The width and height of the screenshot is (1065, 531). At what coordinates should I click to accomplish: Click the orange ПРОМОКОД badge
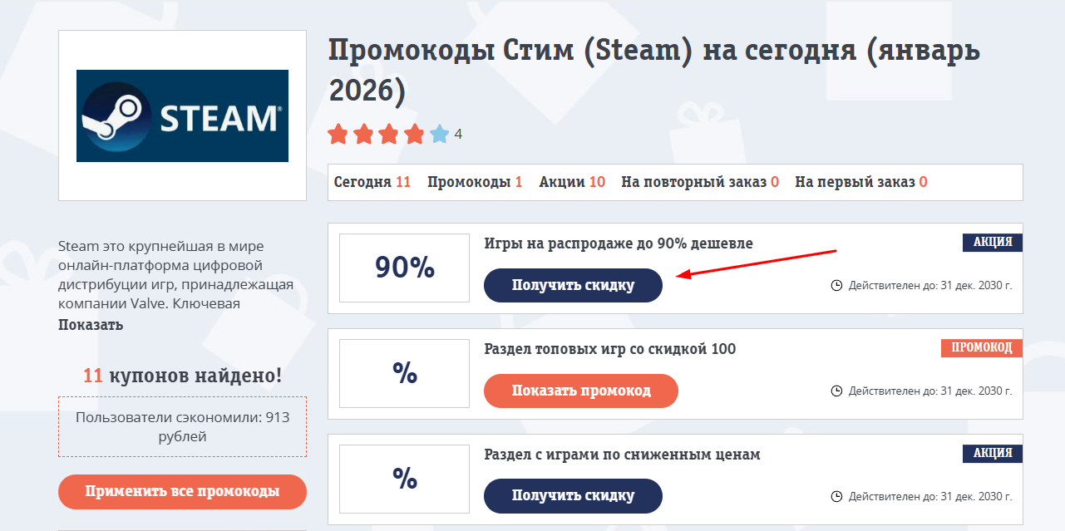981,348
